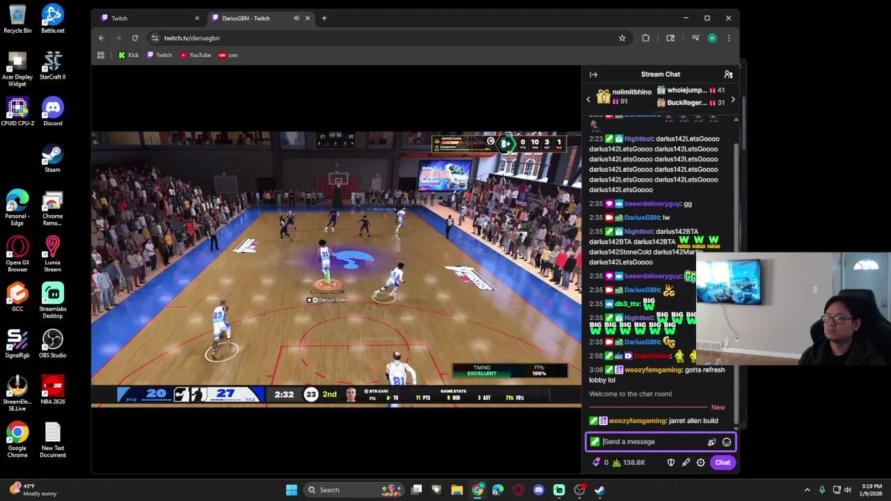891x501 pixels.
Task: Open the celebration party popper icon
Action: click(711, 442)
